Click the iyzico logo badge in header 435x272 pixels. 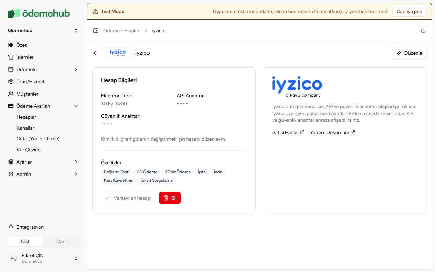click(118, 53)
